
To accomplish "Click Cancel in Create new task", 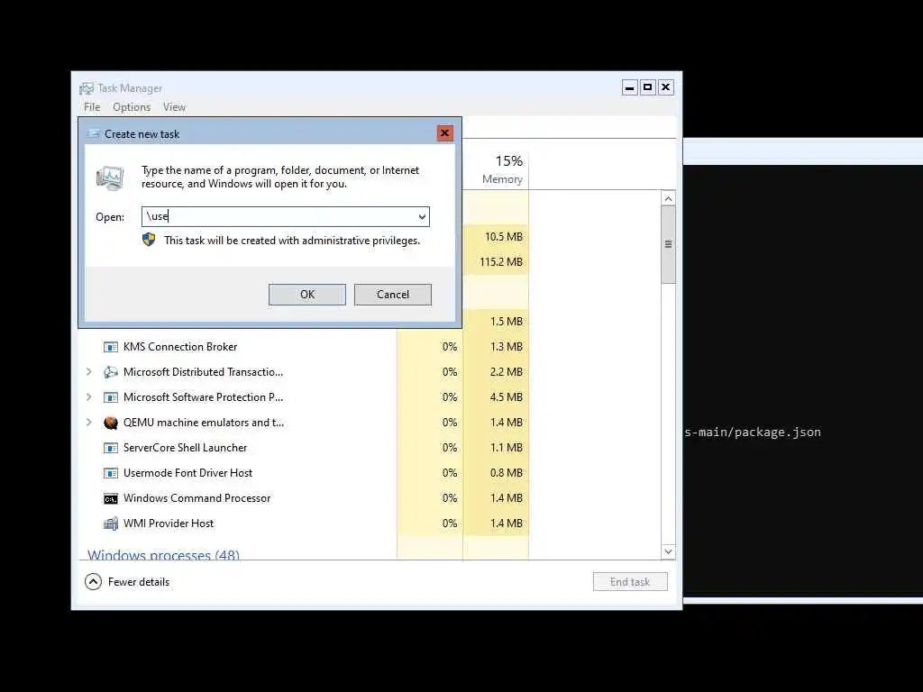I will pyautogui.click(x=393, y=295).
